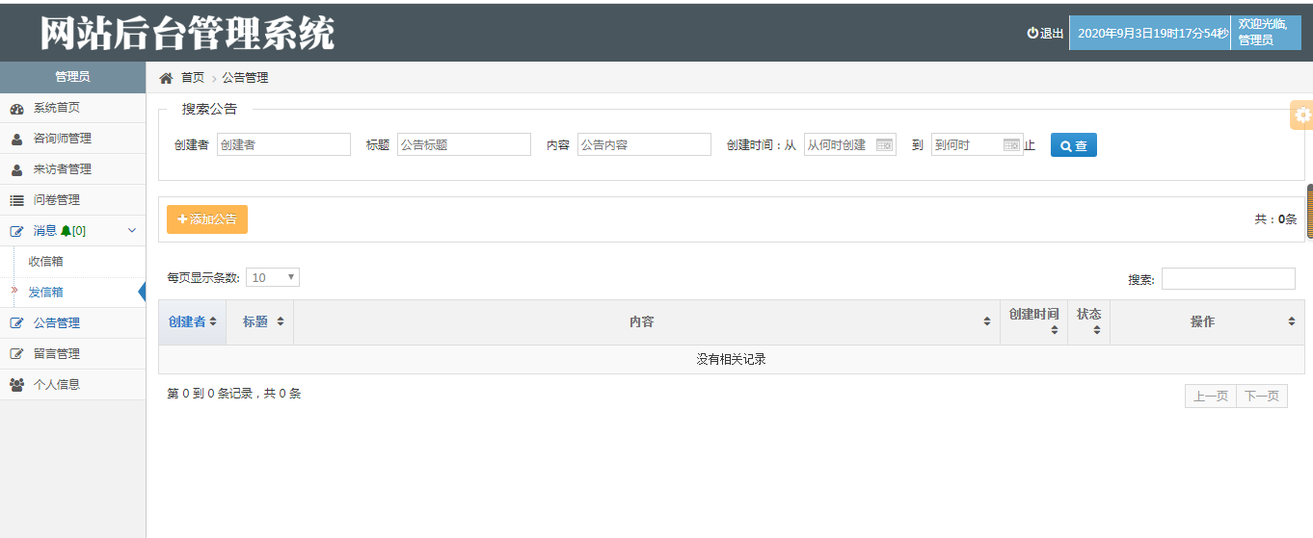Click the 个人信息 group icon

(x=16, y=385)
